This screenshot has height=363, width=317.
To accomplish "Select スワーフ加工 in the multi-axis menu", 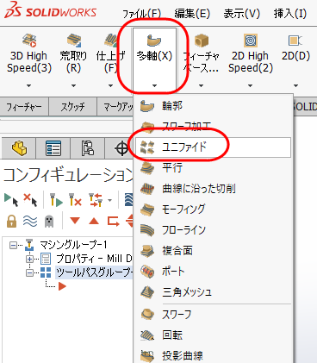I will [x=213, y=127].
